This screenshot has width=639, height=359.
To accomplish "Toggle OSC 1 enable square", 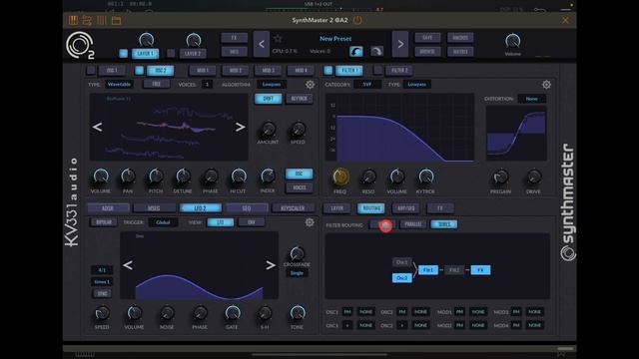I will coord(91,70).
